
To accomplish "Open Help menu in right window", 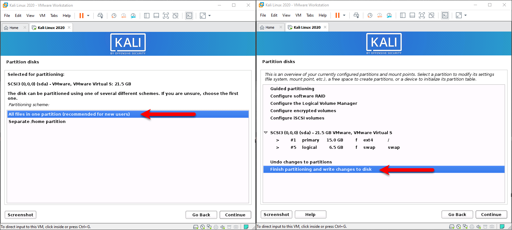I will [x=323, y=15].
